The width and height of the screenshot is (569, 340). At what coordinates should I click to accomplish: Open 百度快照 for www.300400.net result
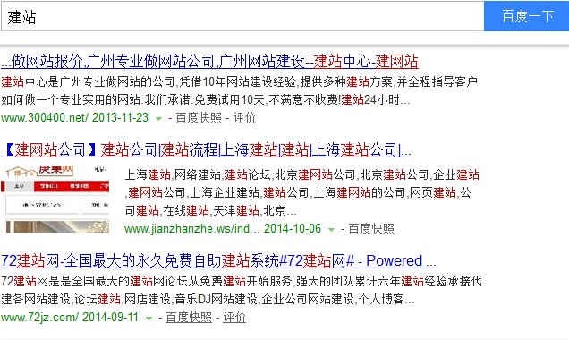point(199,117)
